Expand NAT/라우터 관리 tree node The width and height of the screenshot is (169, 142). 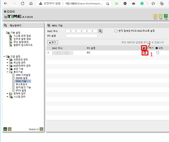tap(7, 66)
